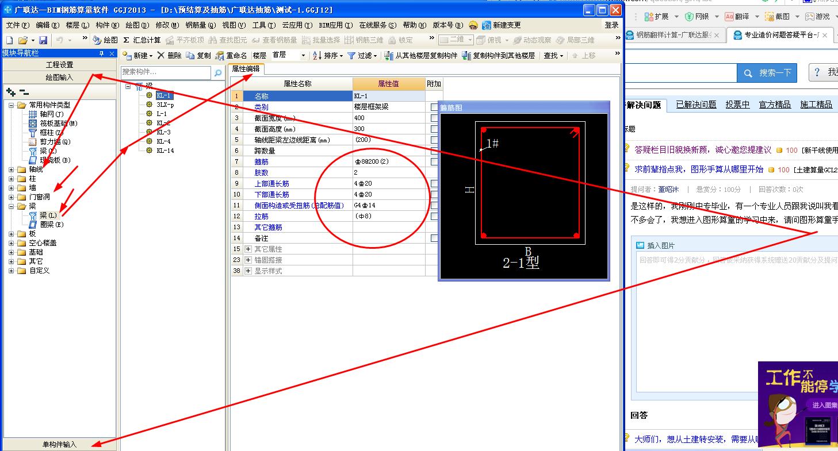This screenshot has height=451, width=838.
Task: Click the worker avatar icon in menu bar
Action: click(473, 25)
